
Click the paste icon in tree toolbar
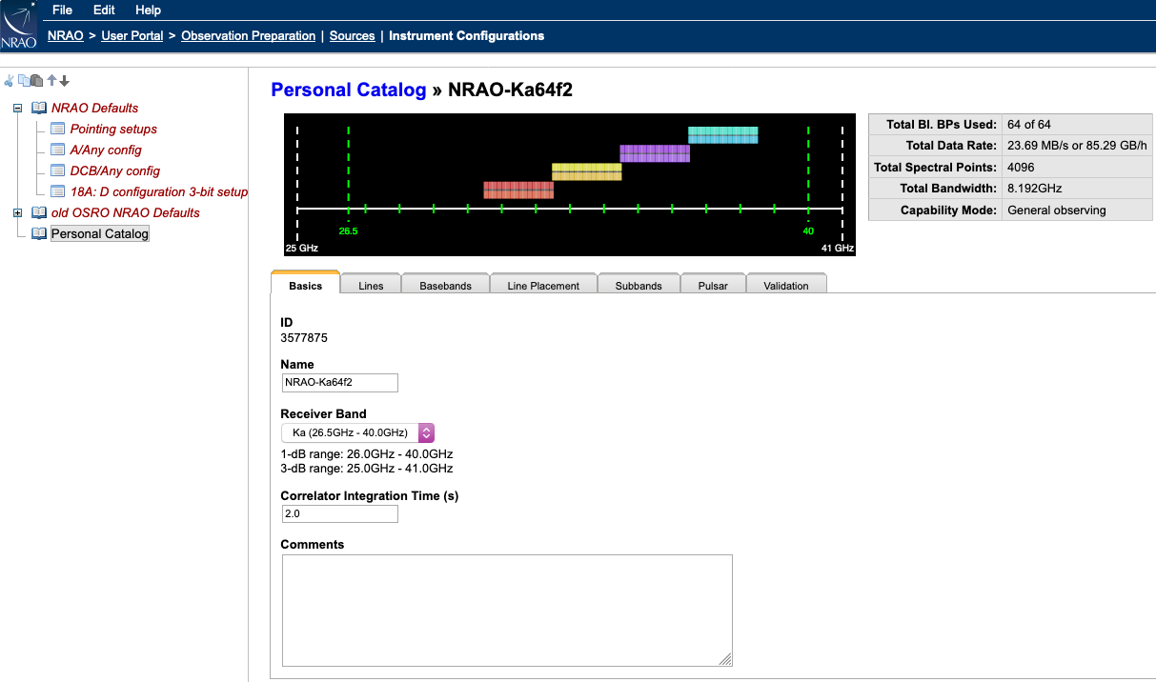36,81
